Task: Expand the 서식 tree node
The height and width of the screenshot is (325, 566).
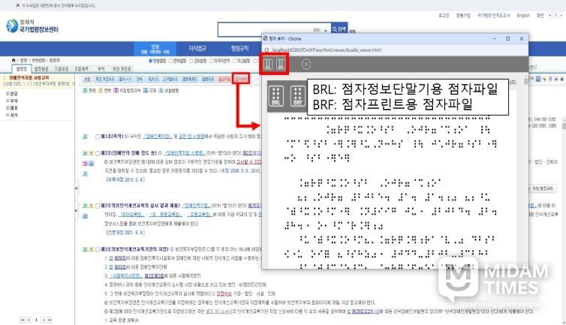Action: tap(8, 115)
